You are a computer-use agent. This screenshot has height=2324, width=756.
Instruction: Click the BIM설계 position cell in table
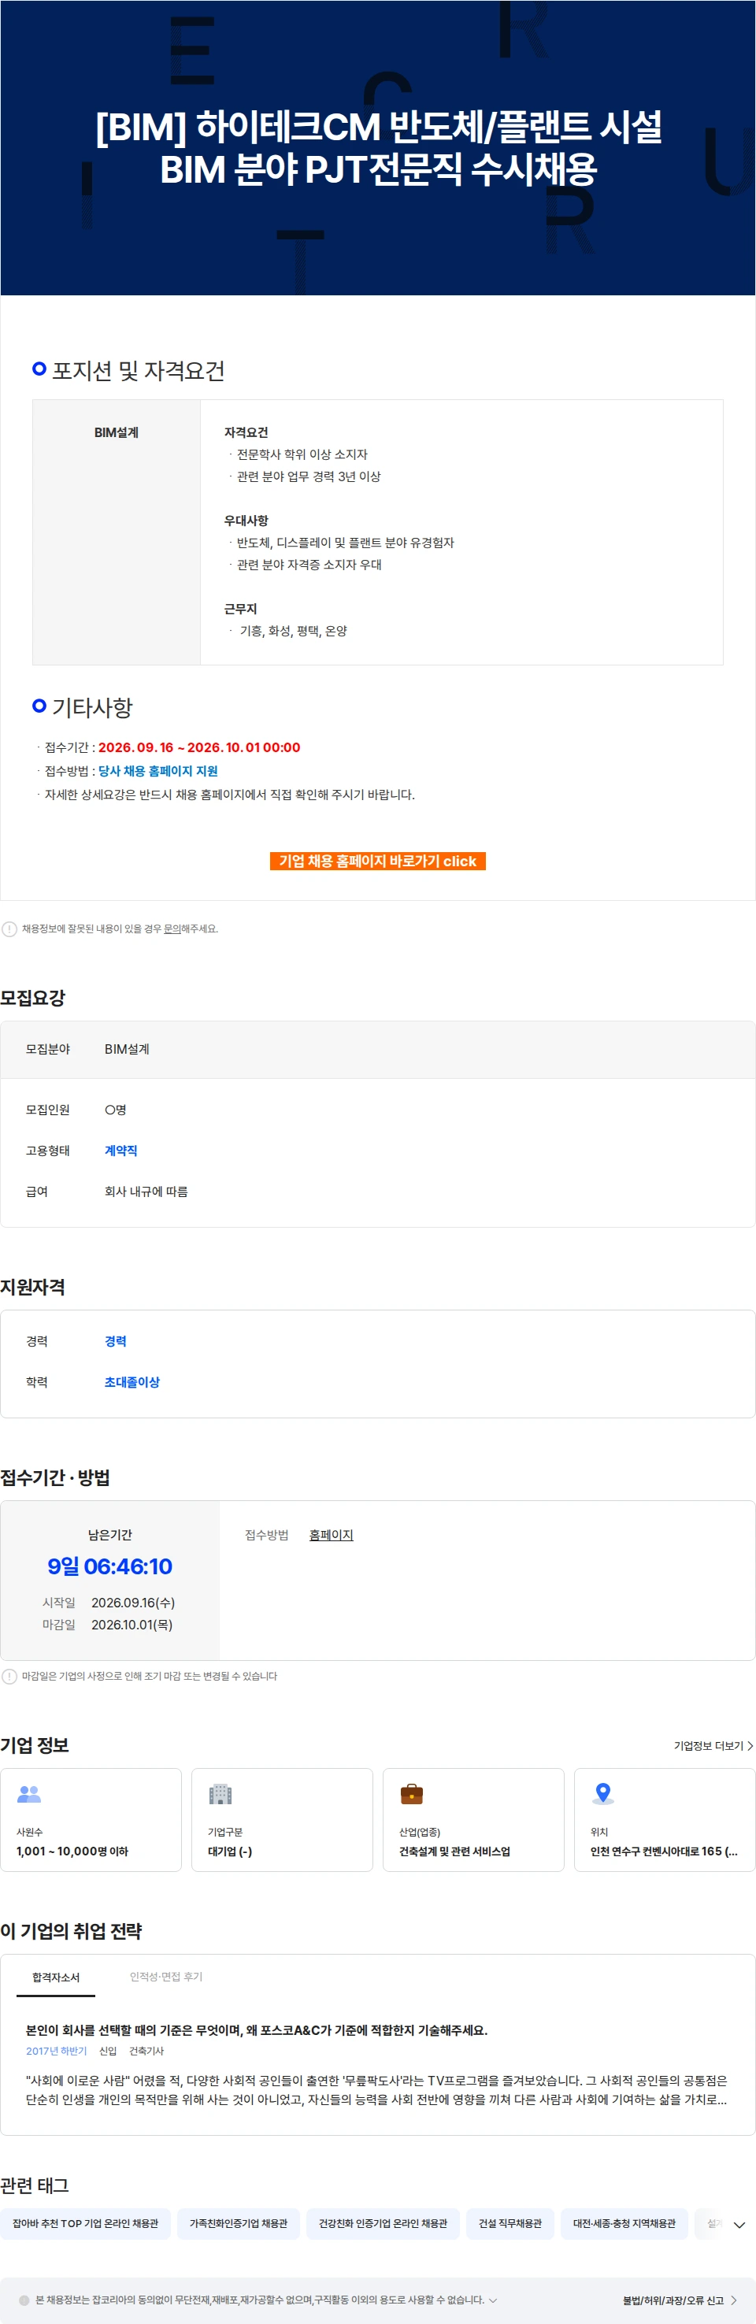117,532
